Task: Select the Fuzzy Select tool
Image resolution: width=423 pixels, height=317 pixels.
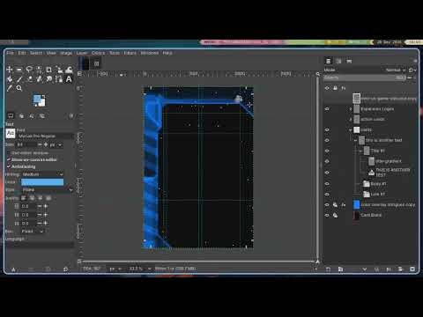Action: (39, 70)
